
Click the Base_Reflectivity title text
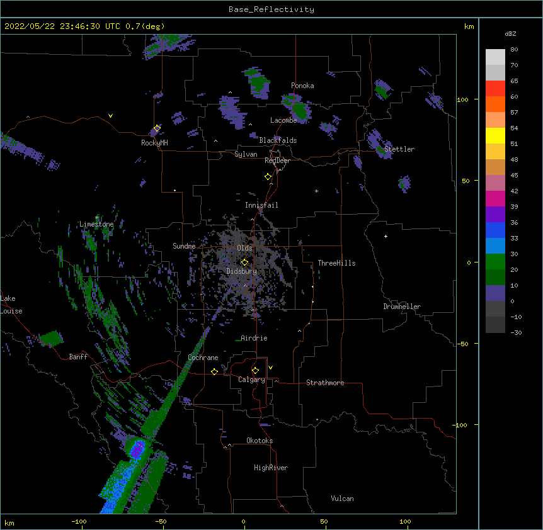(271, 9)
